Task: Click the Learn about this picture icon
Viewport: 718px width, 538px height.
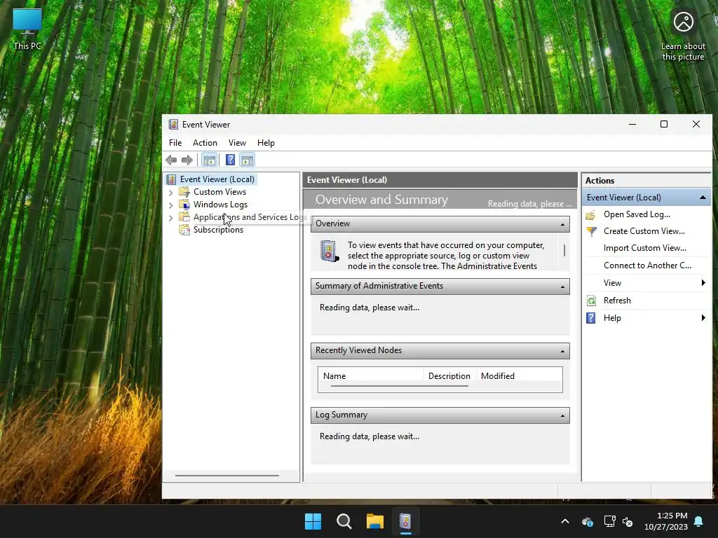Action: tap(683, 36)
